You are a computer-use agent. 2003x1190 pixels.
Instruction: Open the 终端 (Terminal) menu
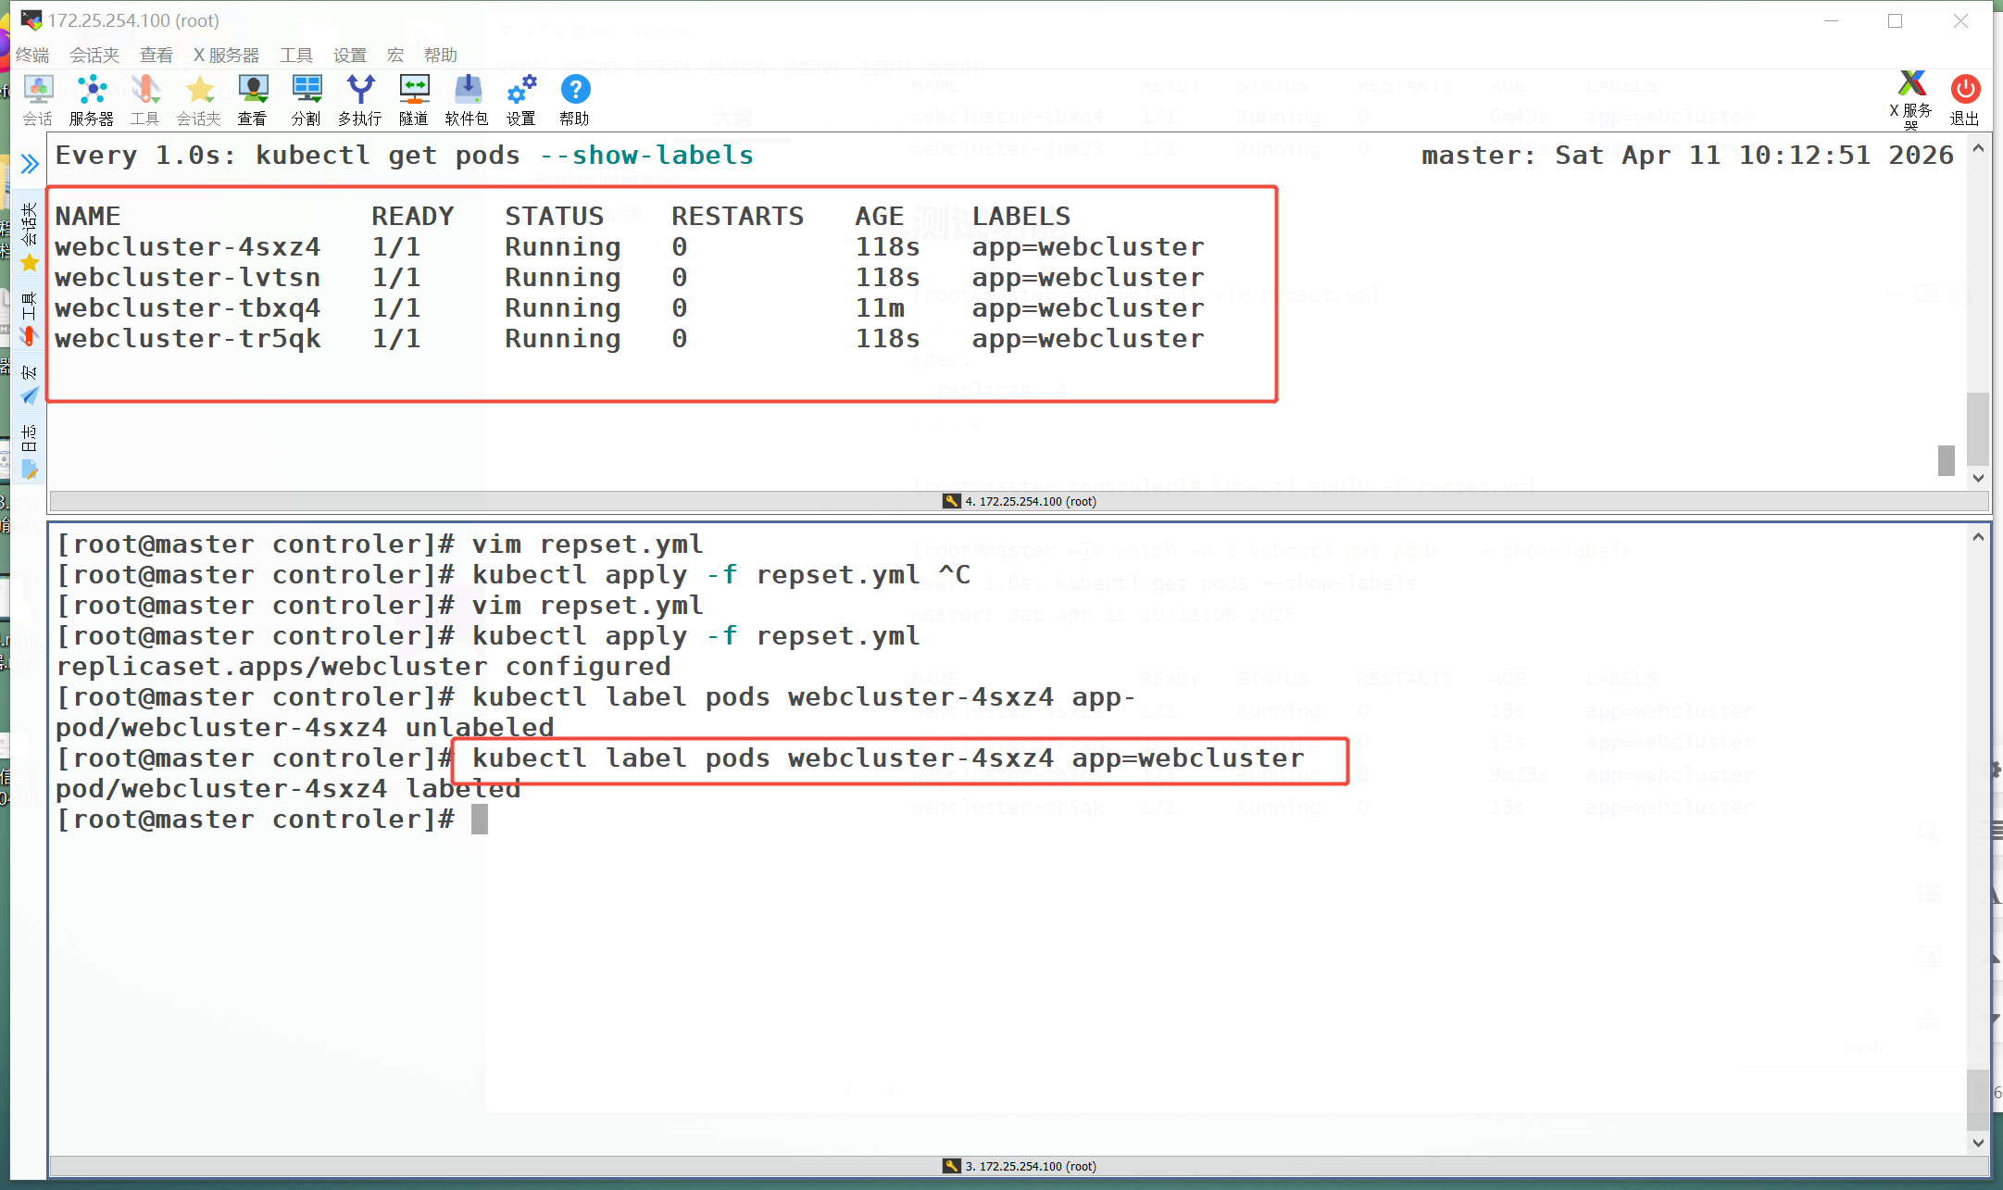[32, 56]
